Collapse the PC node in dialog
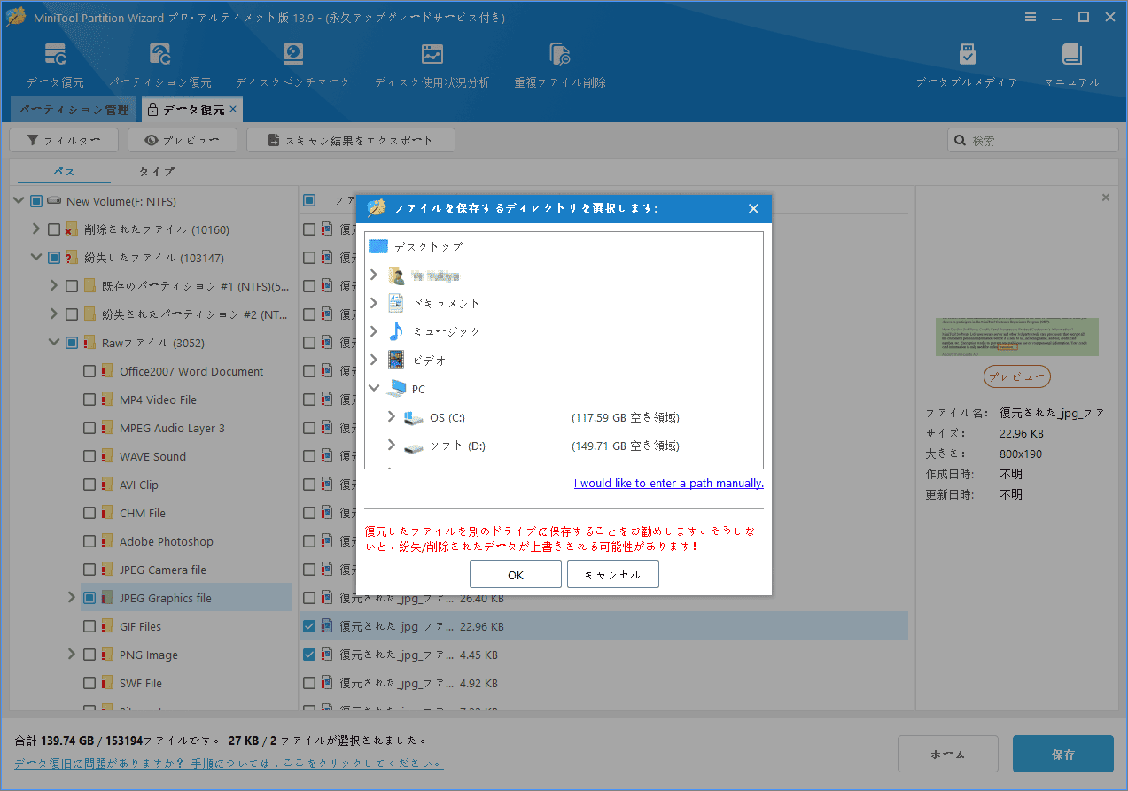Viewport: 1128px width, 791px height. coord(374,389)
